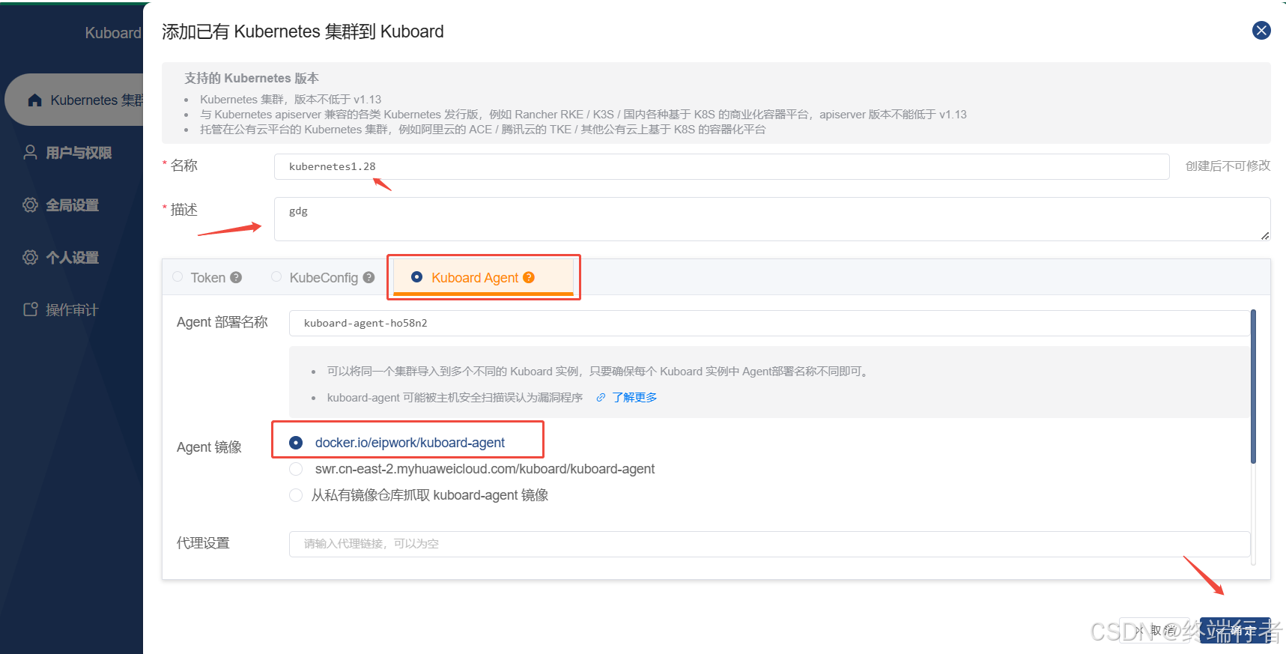Open the 全局设置 sidebar menu

coord(72,205)
